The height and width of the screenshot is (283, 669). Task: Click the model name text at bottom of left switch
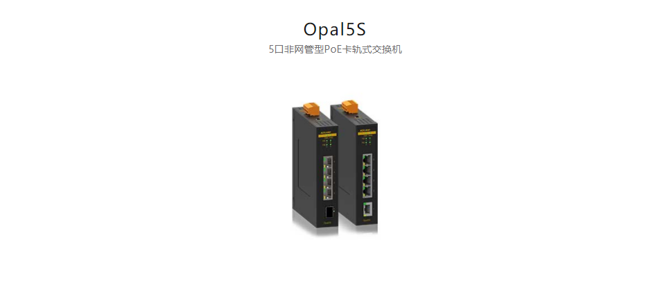[x=328, y=223]
